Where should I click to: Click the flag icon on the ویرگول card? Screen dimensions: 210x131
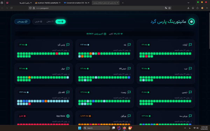click(129, 116)
